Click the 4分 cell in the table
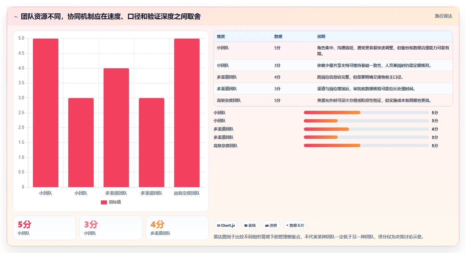This screenshot has height=253, width=466. pos(277,77)
